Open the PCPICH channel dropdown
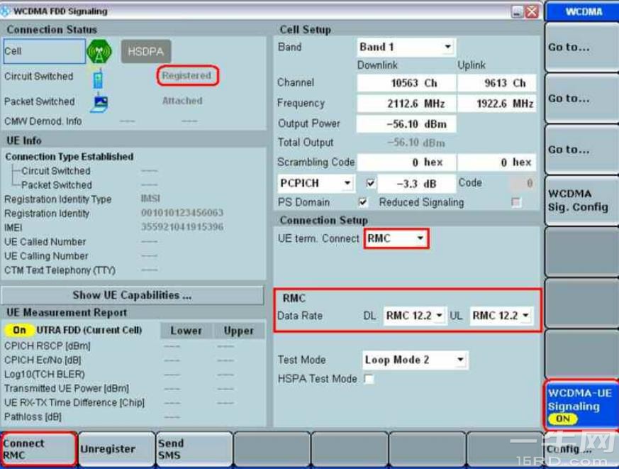Image resolution: width=619 pixels, height=469 pixels. point(316,183)
